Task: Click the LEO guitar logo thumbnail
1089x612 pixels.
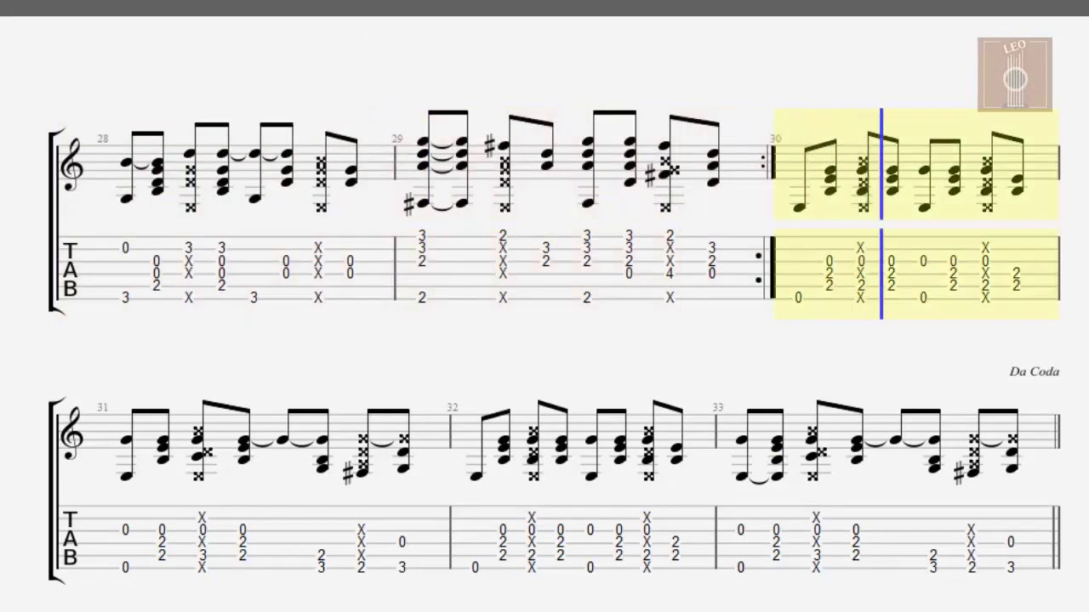Action: 1014,75
